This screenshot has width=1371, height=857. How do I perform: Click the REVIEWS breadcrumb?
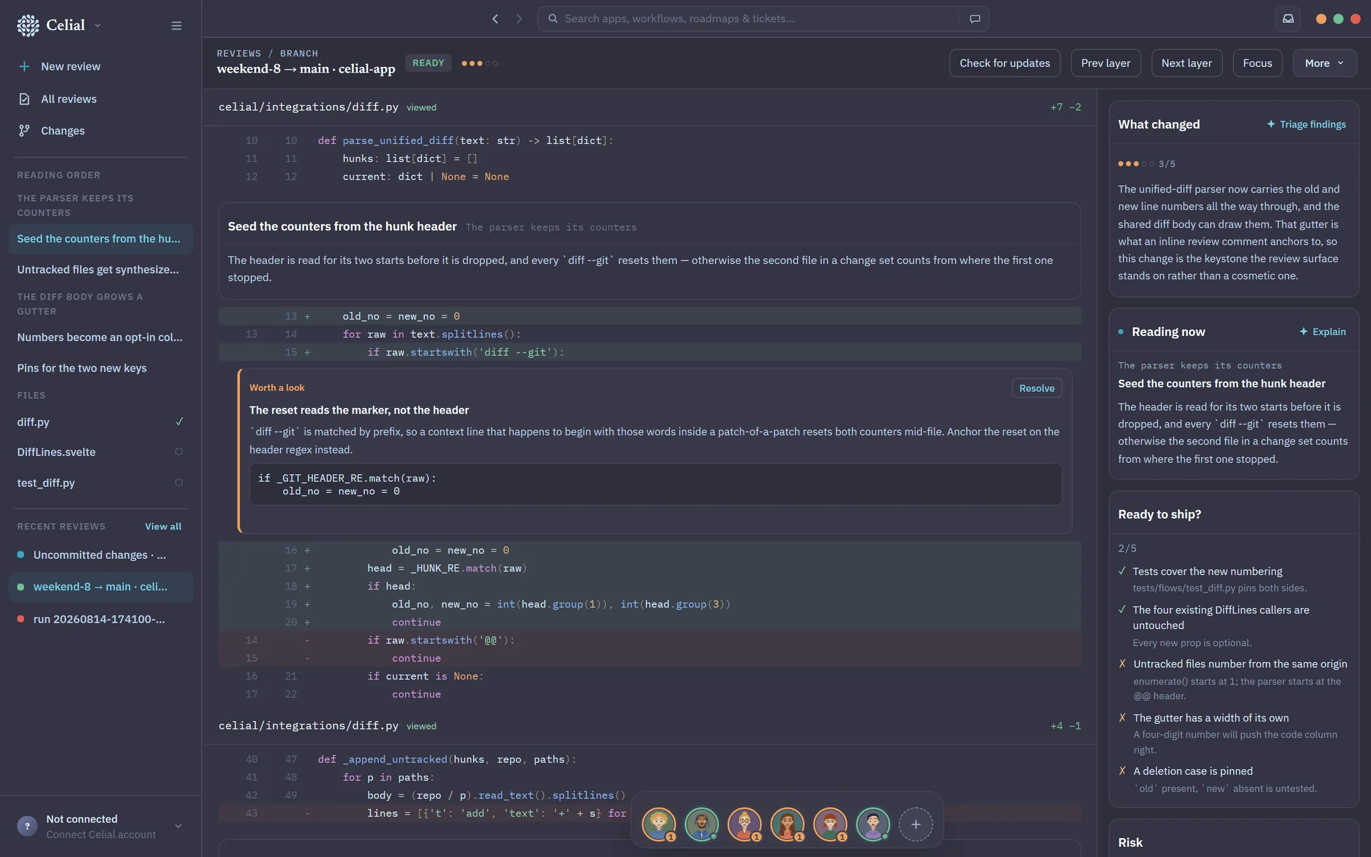(239, 53)
